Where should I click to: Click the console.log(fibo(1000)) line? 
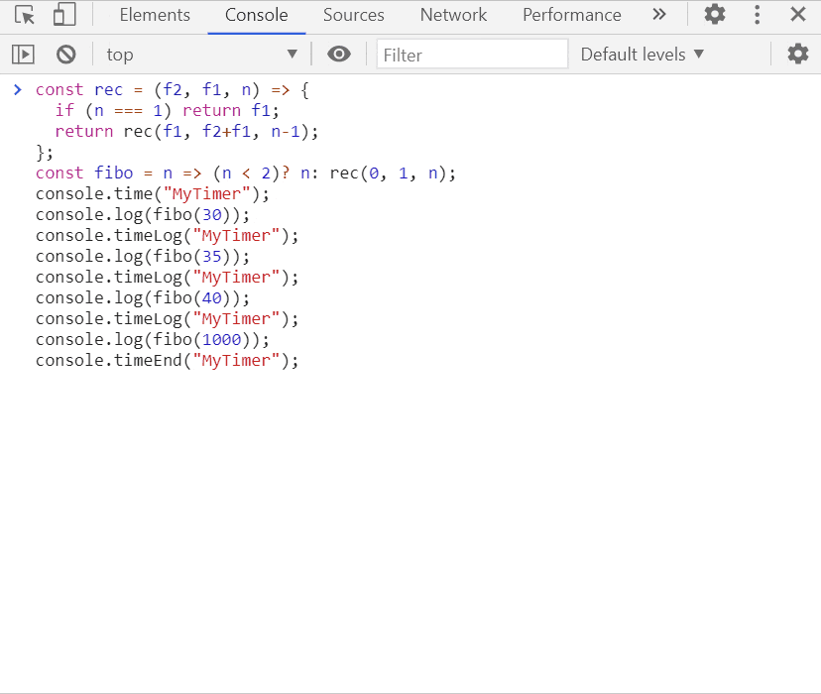[153, 340]
